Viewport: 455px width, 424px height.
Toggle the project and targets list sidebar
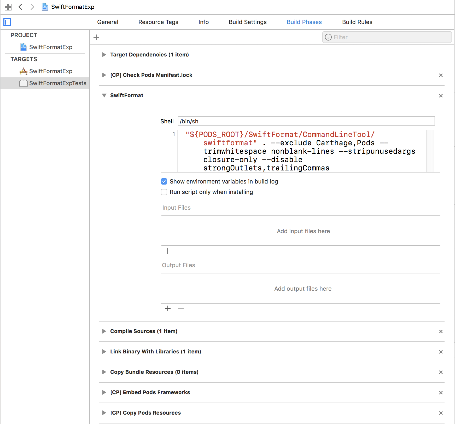[7, 22]
